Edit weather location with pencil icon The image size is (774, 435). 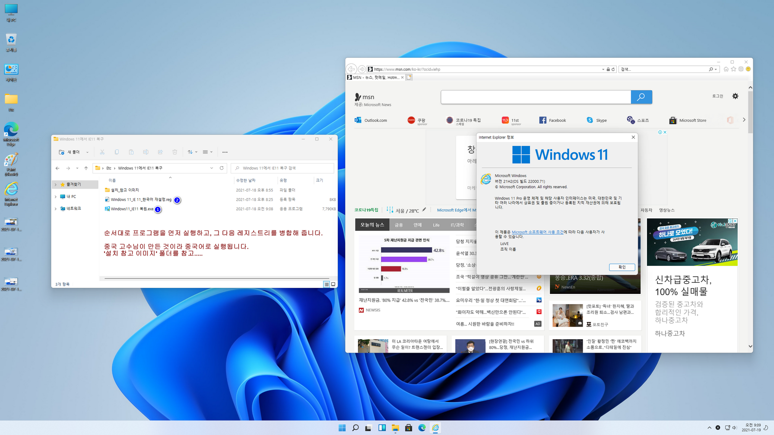424,210
